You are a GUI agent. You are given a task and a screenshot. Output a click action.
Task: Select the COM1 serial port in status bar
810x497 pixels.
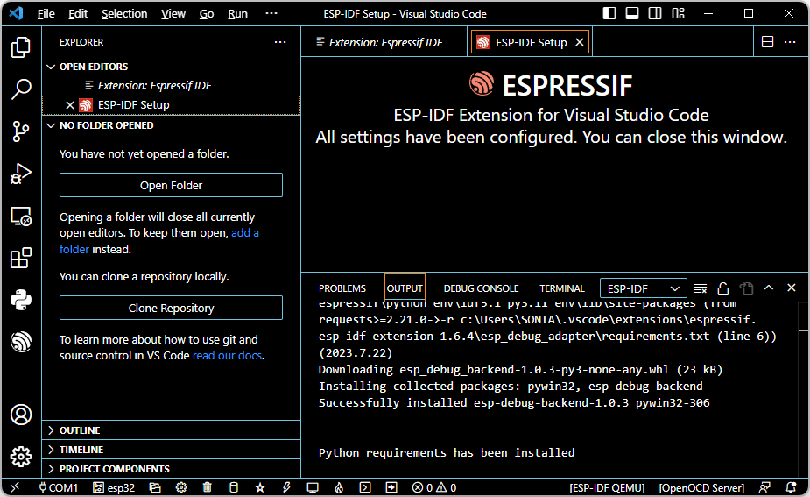pyautogui.click(x=58, y=487)
